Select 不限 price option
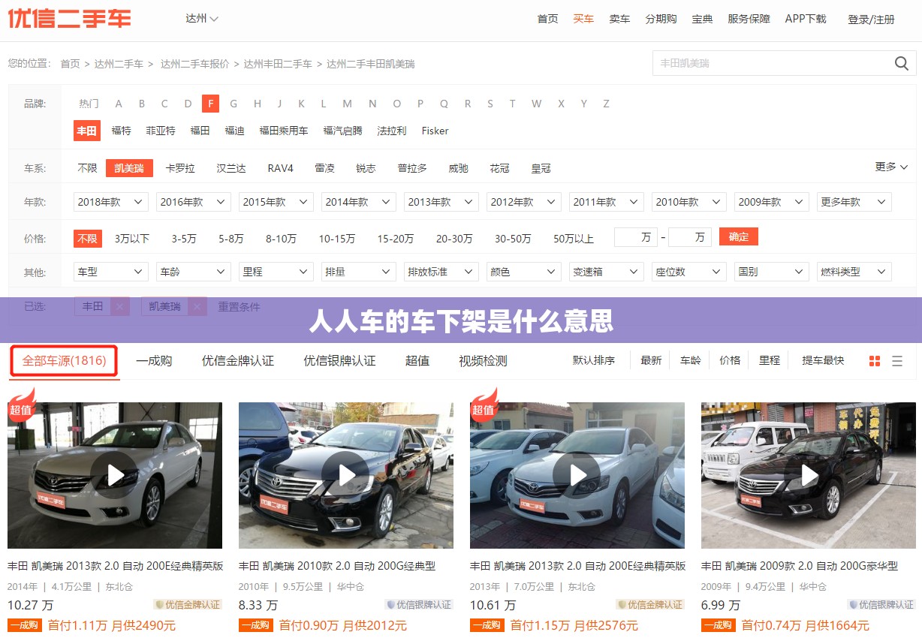The image size is (922, 641). (87, 239)
